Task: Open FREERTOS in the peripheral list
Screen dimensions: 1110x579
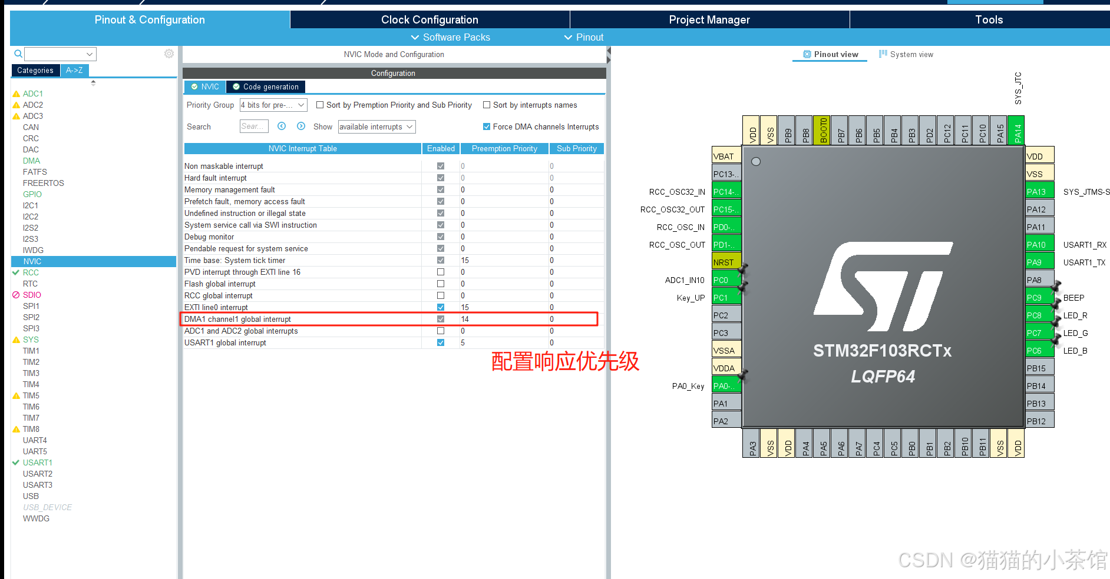Action: click(x=44, y=183)
